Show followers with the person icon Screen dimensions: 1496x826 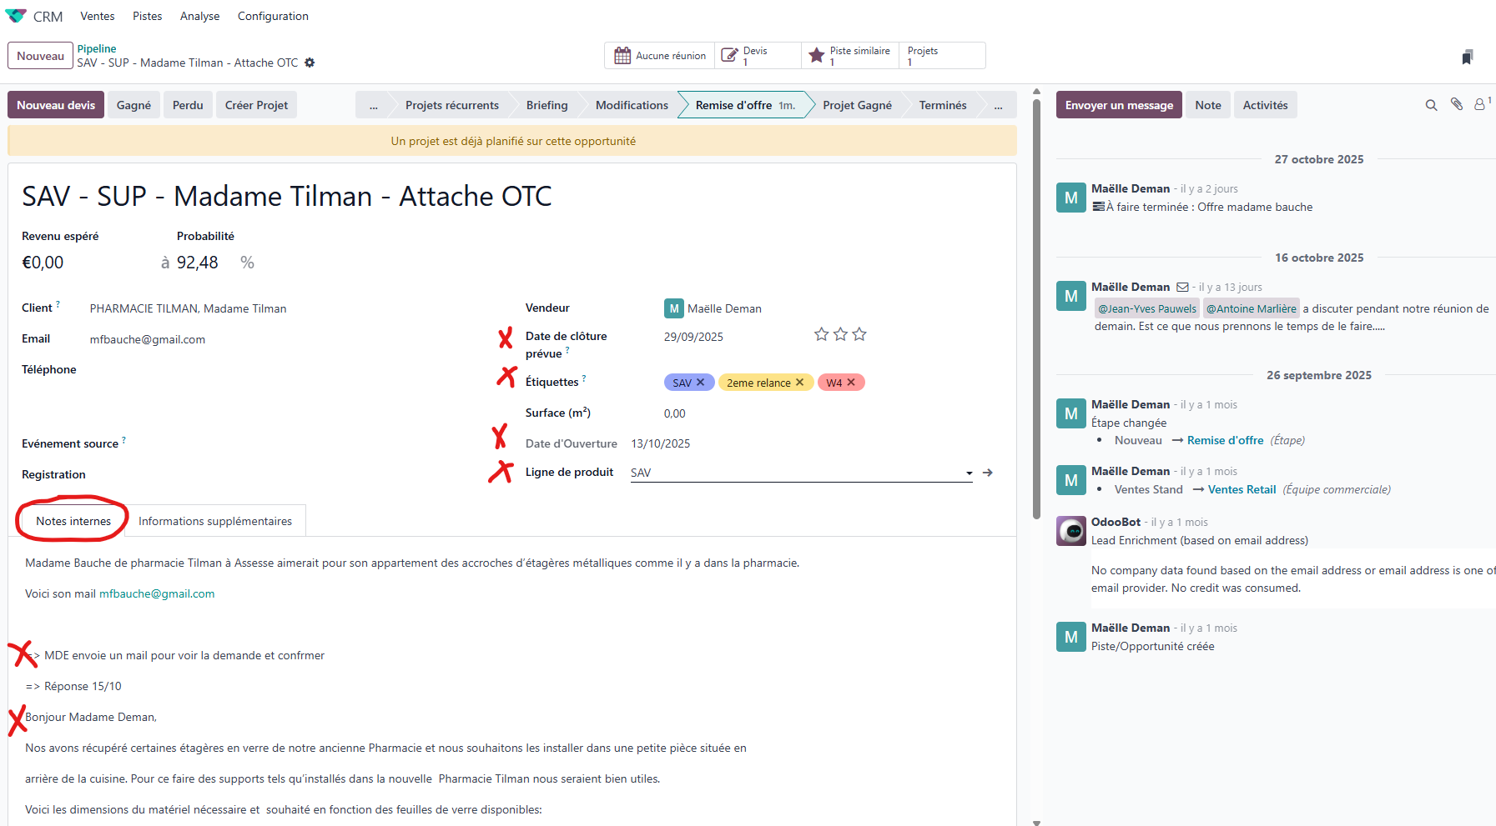[1480, 105]
